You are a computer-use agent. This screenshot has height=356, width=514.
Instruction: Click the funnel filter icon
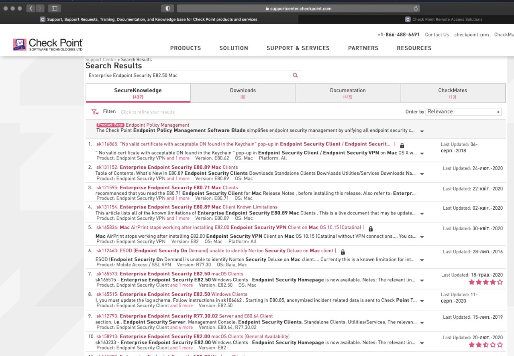[95, 112]
